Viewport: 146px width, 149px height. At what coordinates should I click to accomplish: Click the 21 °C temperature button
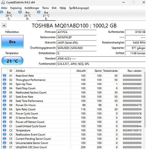(12, 61)
